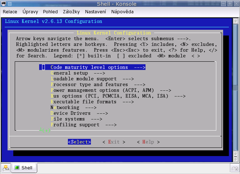Select Profiling support submenu entry

84,125
